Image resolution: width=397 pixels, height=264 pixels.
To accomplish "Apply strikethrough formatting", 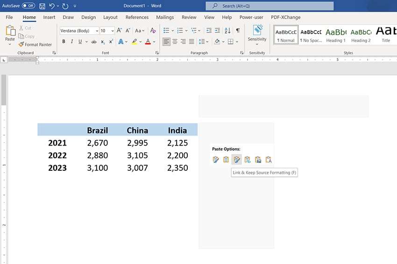I will click(94, 42).
